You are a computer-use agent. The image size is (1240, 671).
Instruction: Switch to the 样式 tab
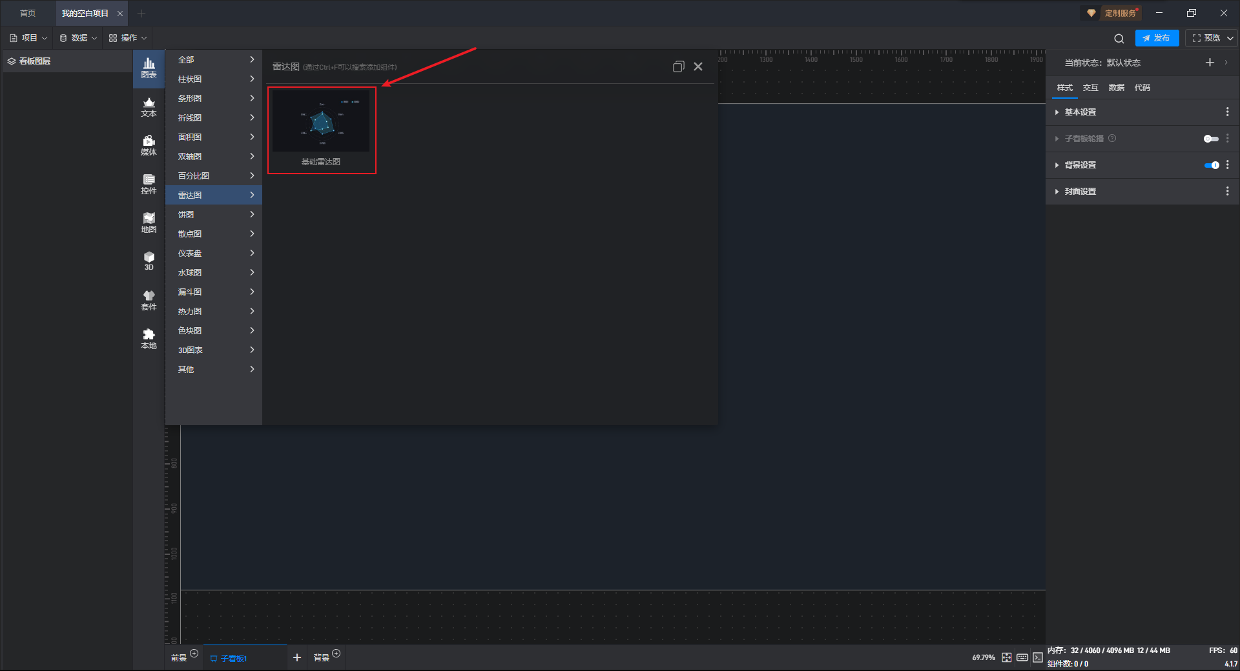[x=1064, y=88]
